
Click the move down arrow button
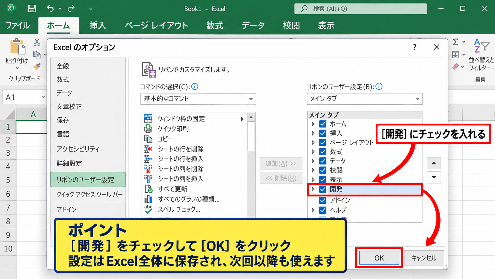[x=434, y=177]
